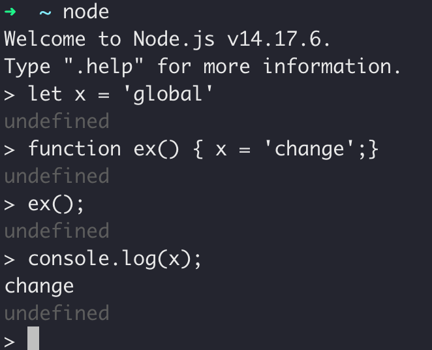
Task: Click the printed 'change' output
Action: coord(39,287)
